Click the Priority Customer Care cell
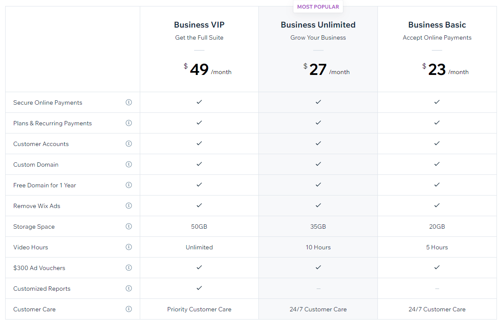Viewport: 503px width, 326px height. (199, 309)
